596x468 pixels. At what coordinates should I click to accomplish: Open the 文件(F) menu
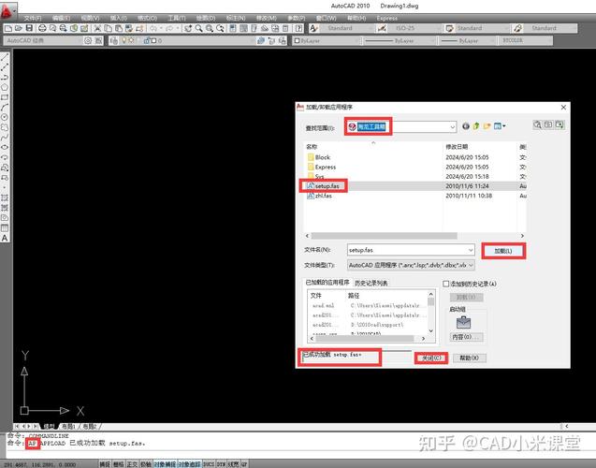[33, 18]
